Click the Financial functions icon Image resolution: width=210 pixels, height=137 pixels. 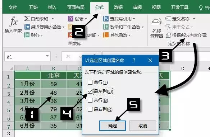point(27,35)
